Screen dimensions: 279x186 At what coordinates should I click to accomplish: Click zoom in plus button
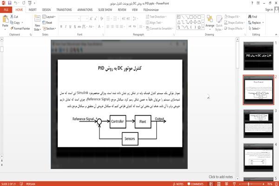263,184
